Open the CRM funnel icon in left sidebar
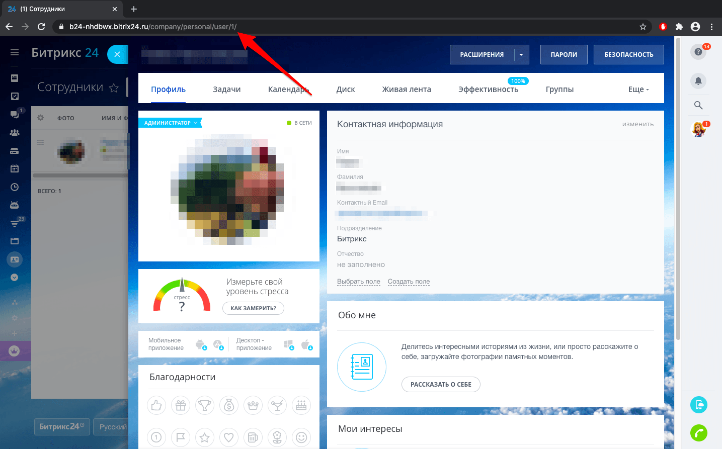 (15, 223)
